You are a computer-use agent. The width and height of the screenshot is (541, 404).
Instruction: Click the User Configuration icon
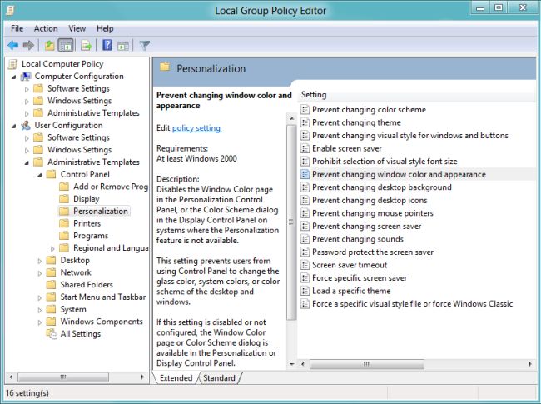point(26,125)
